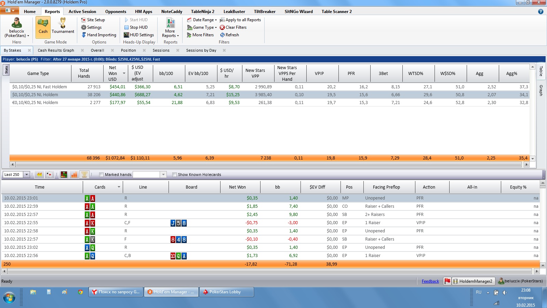
Task: Click the yellow rewind arrows replayer icon
Action: tap(40, 175)
